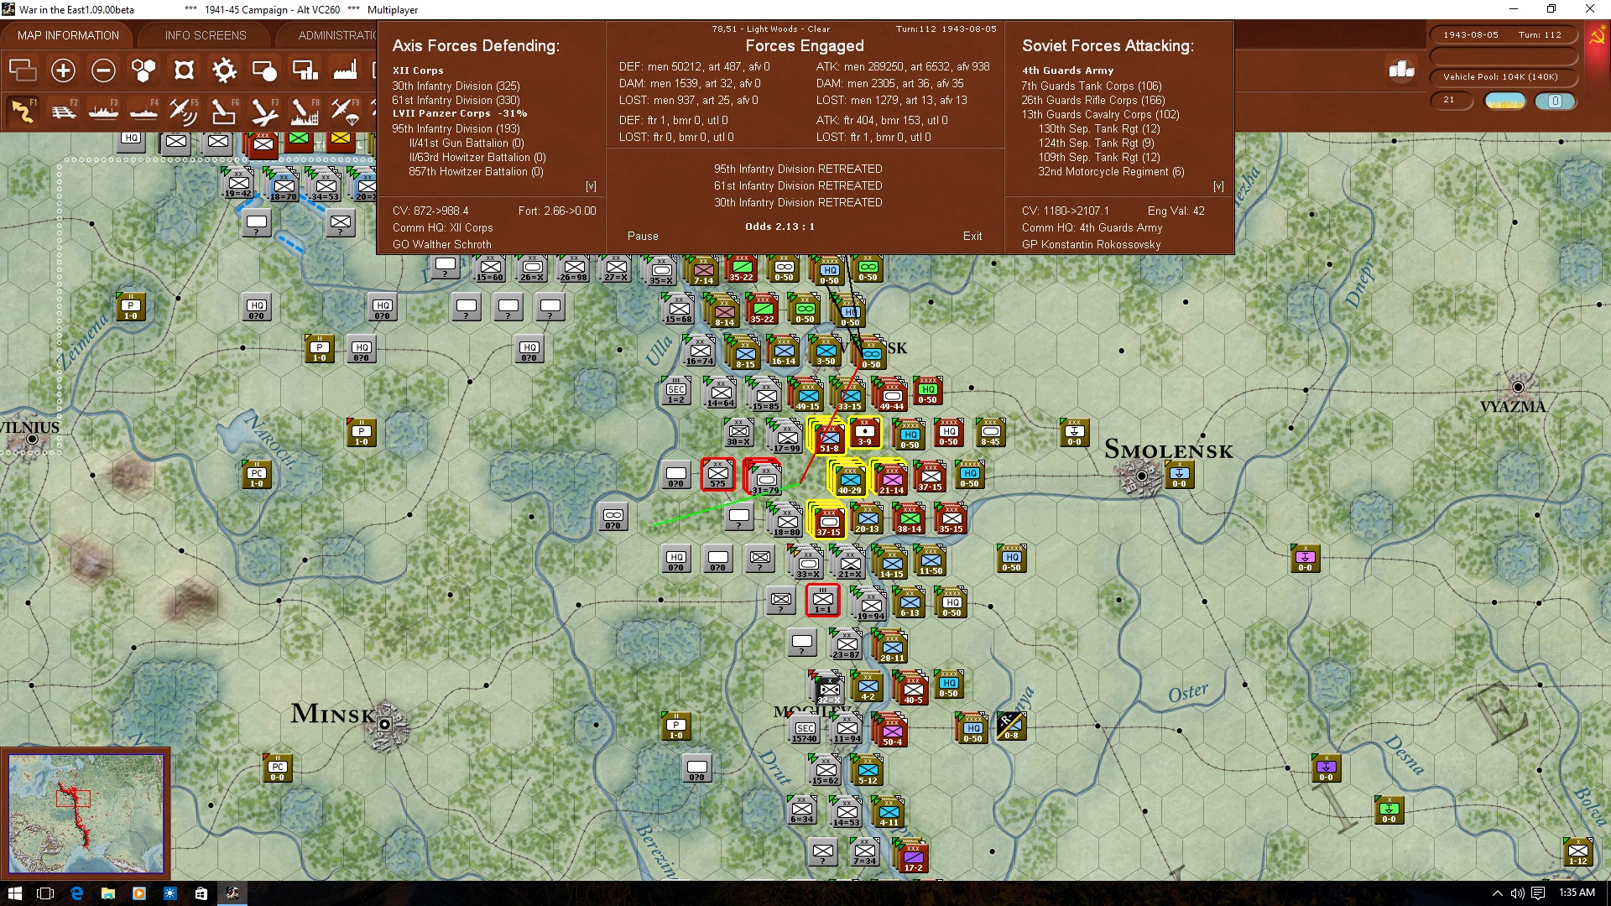Select the Soviet unit counter 21-14

pos(891,479)
